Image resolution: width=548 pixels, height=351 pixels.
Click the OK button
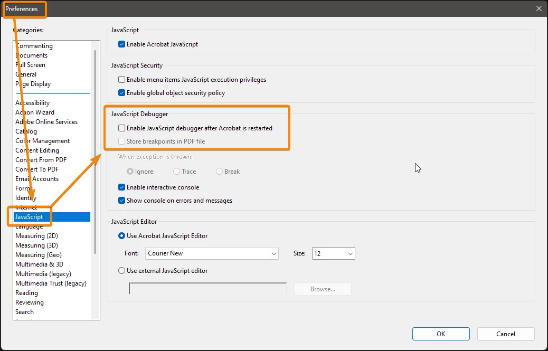441,334
